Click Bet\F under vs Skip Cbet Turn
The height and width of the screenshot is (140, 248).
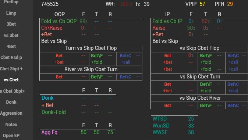tap(206, 84)
